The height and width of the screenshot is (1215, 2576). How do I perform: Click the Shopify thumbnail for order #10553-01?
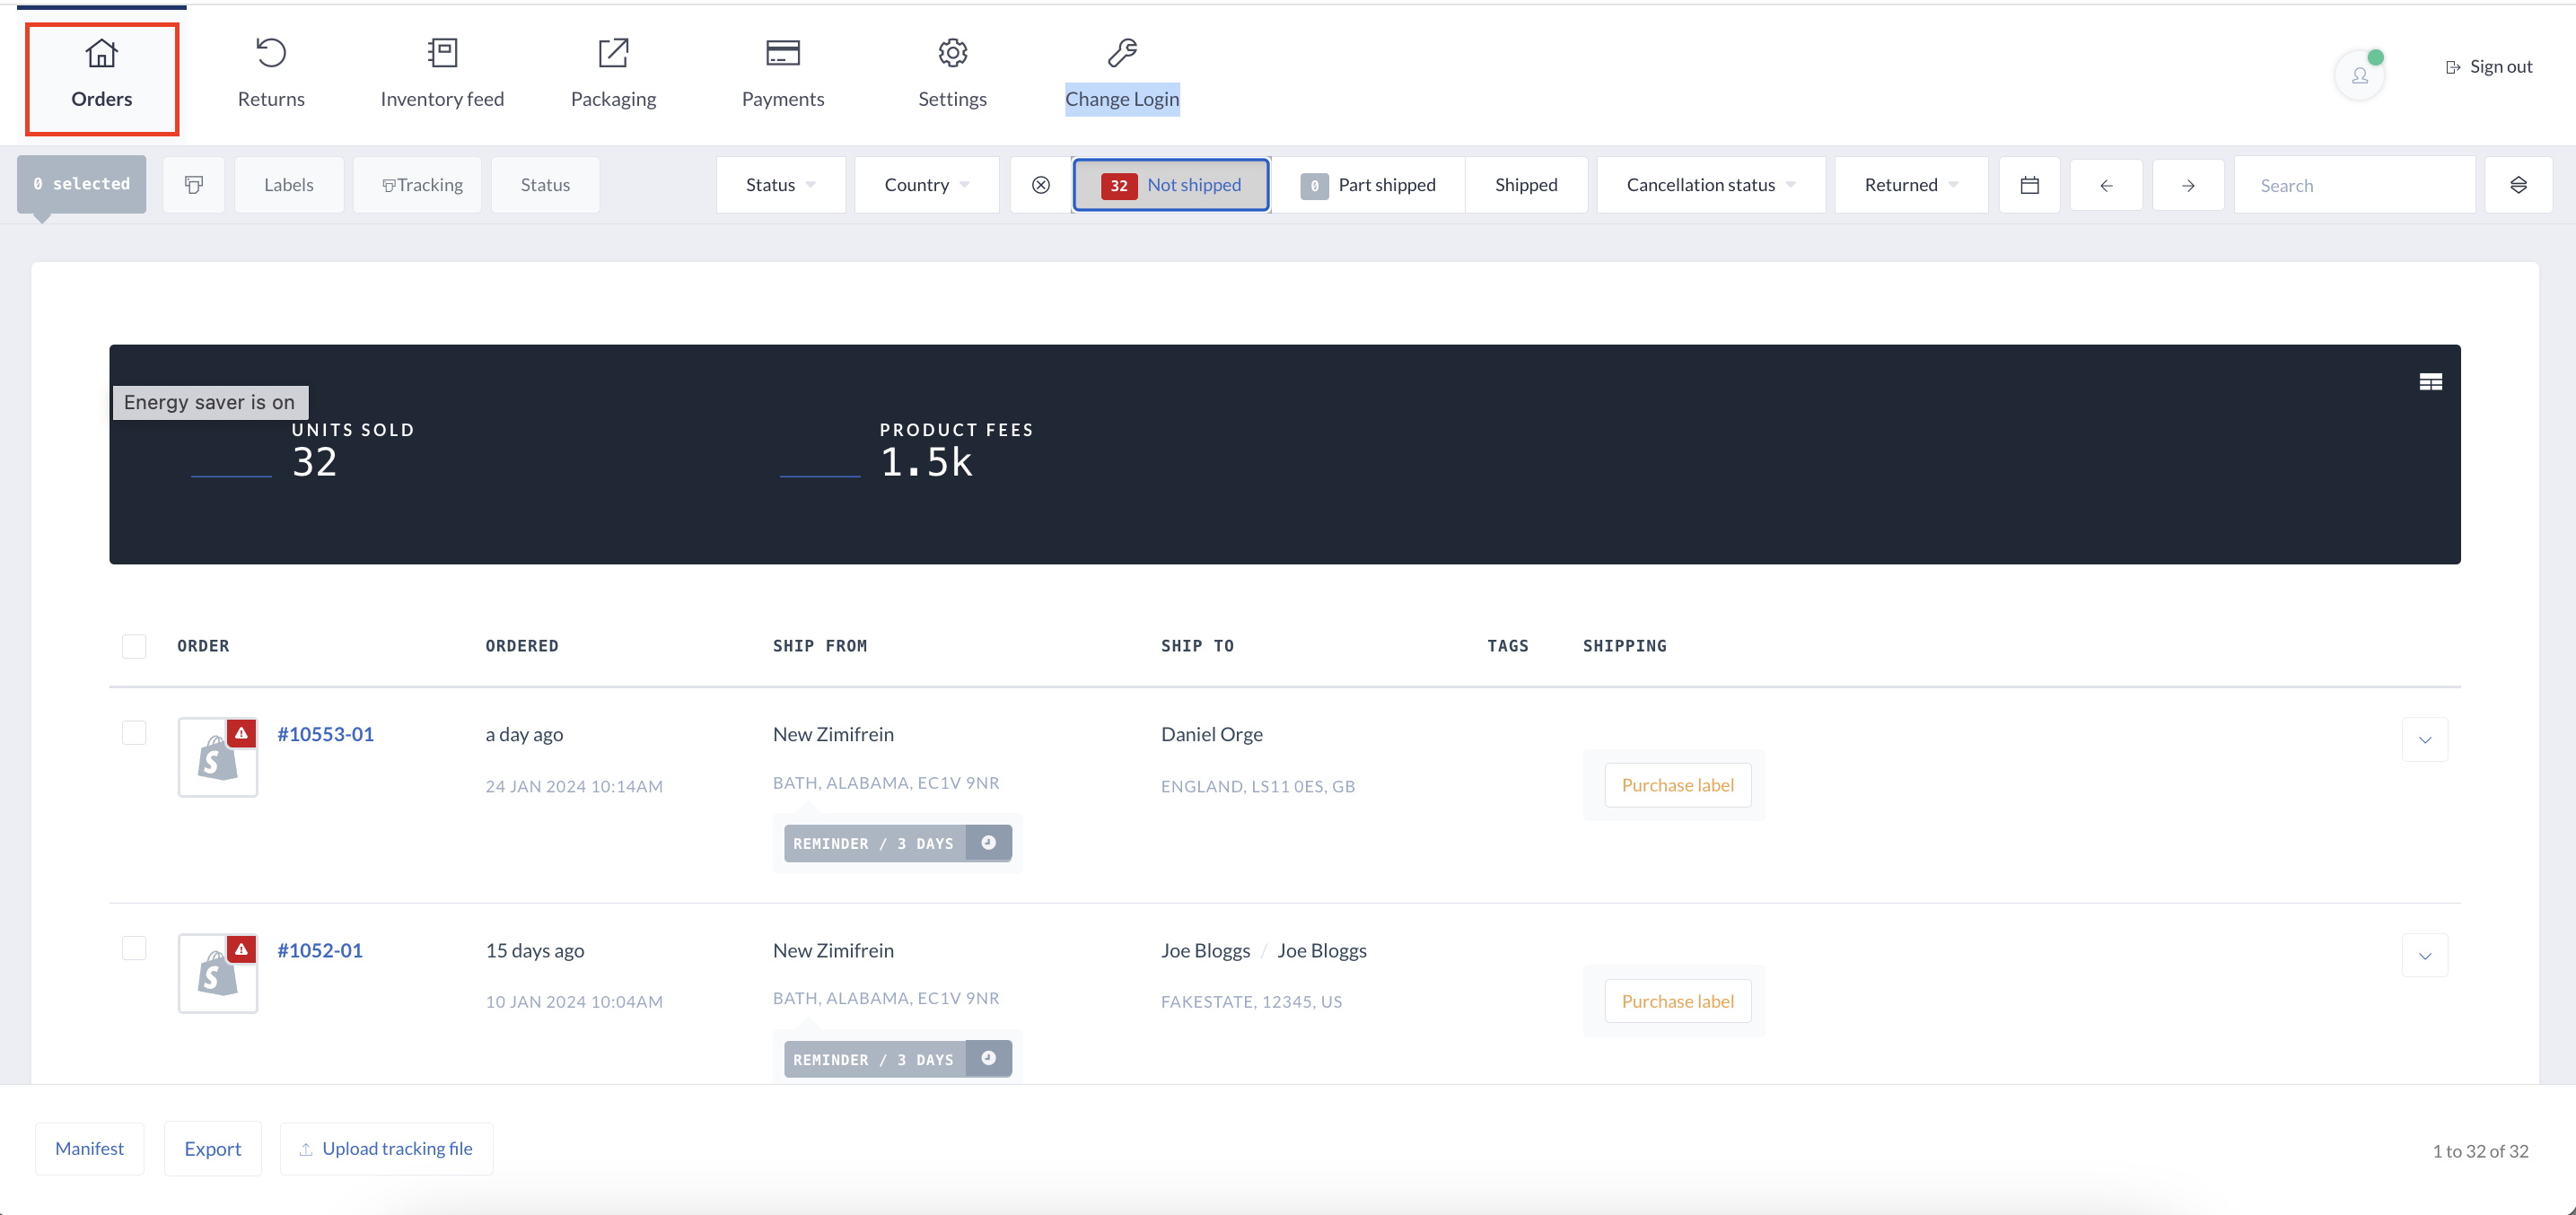(218, 757)
